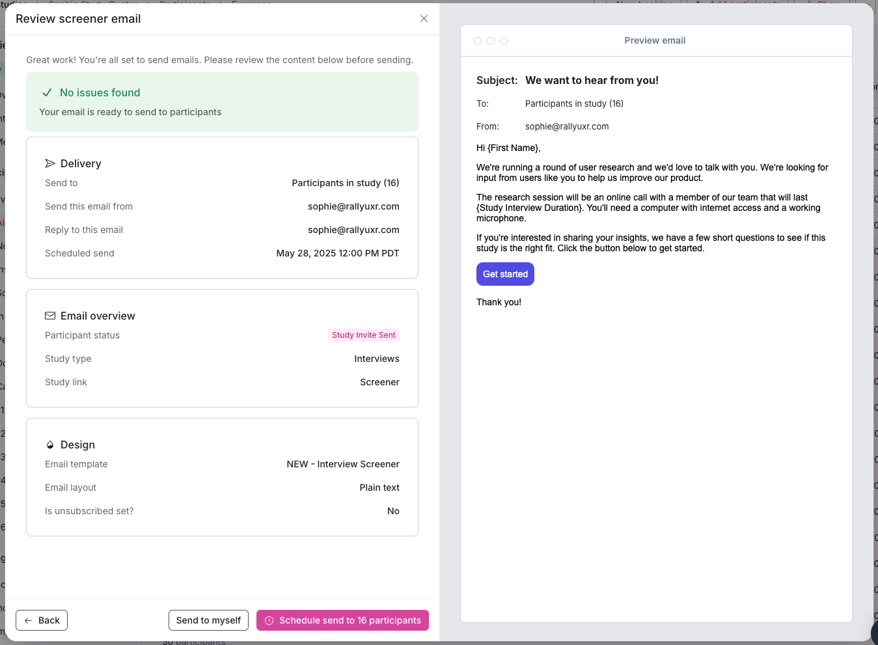Screen dimensions: 878x645
Task: Click Get started button in email preview
Action: [x=505, y=274]
